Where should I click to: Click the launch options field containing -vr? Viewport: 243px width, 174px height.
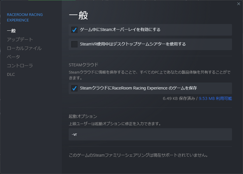(150, 134)
